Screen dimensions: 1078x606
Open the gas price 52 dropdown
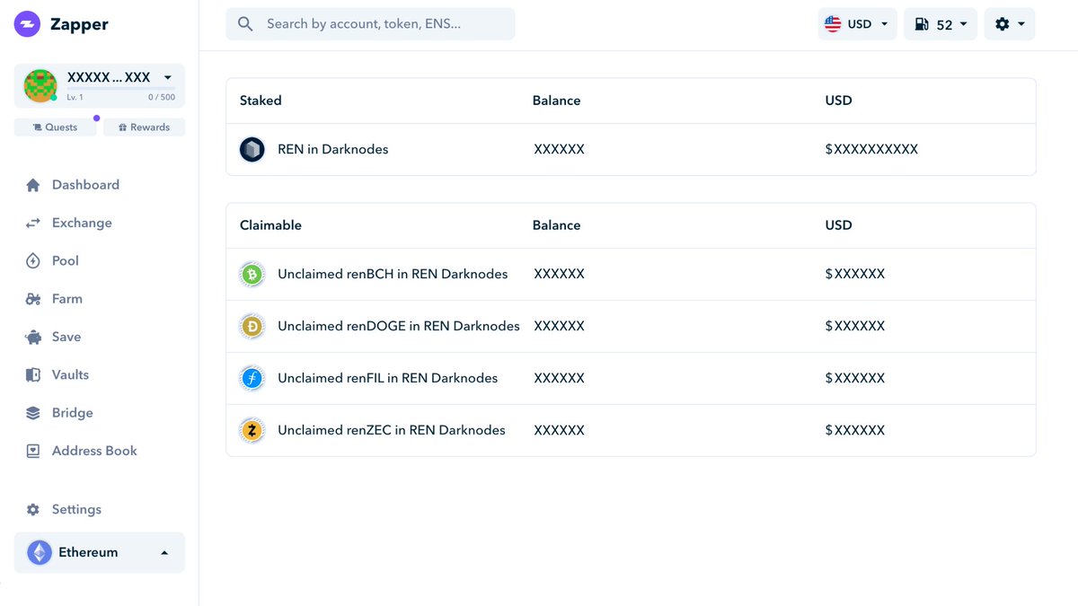941,24
